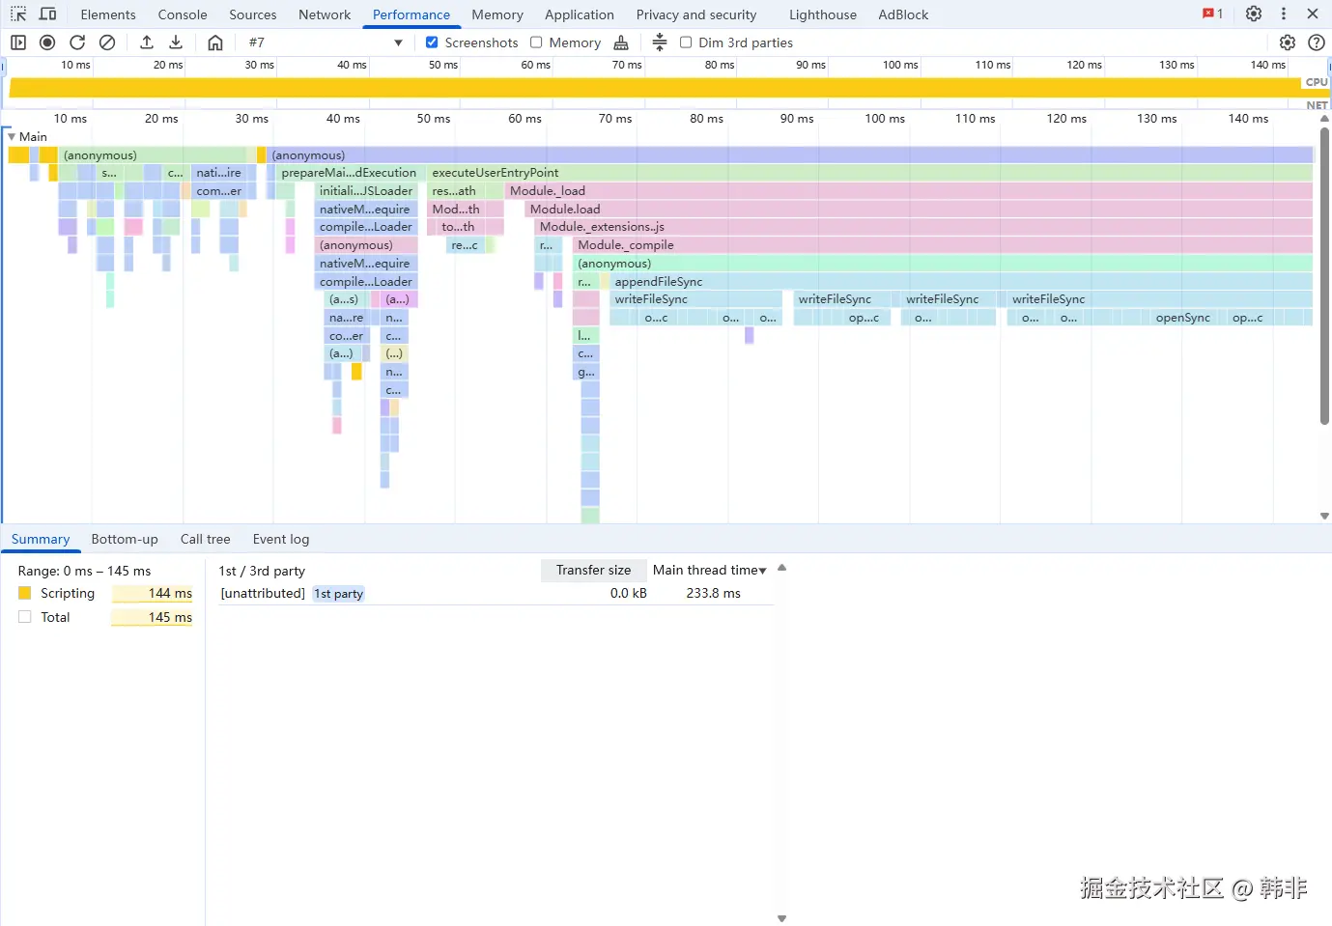The image size is (1332, 926).
Task: Clear the recording with the clear icon
Action: (x=107, y=42)
